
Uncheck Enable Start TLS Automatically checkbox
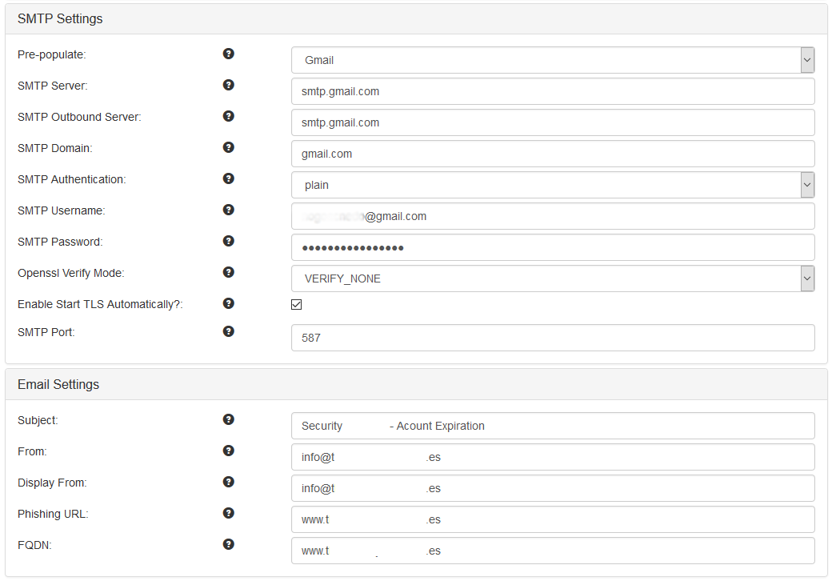[297, 304]
